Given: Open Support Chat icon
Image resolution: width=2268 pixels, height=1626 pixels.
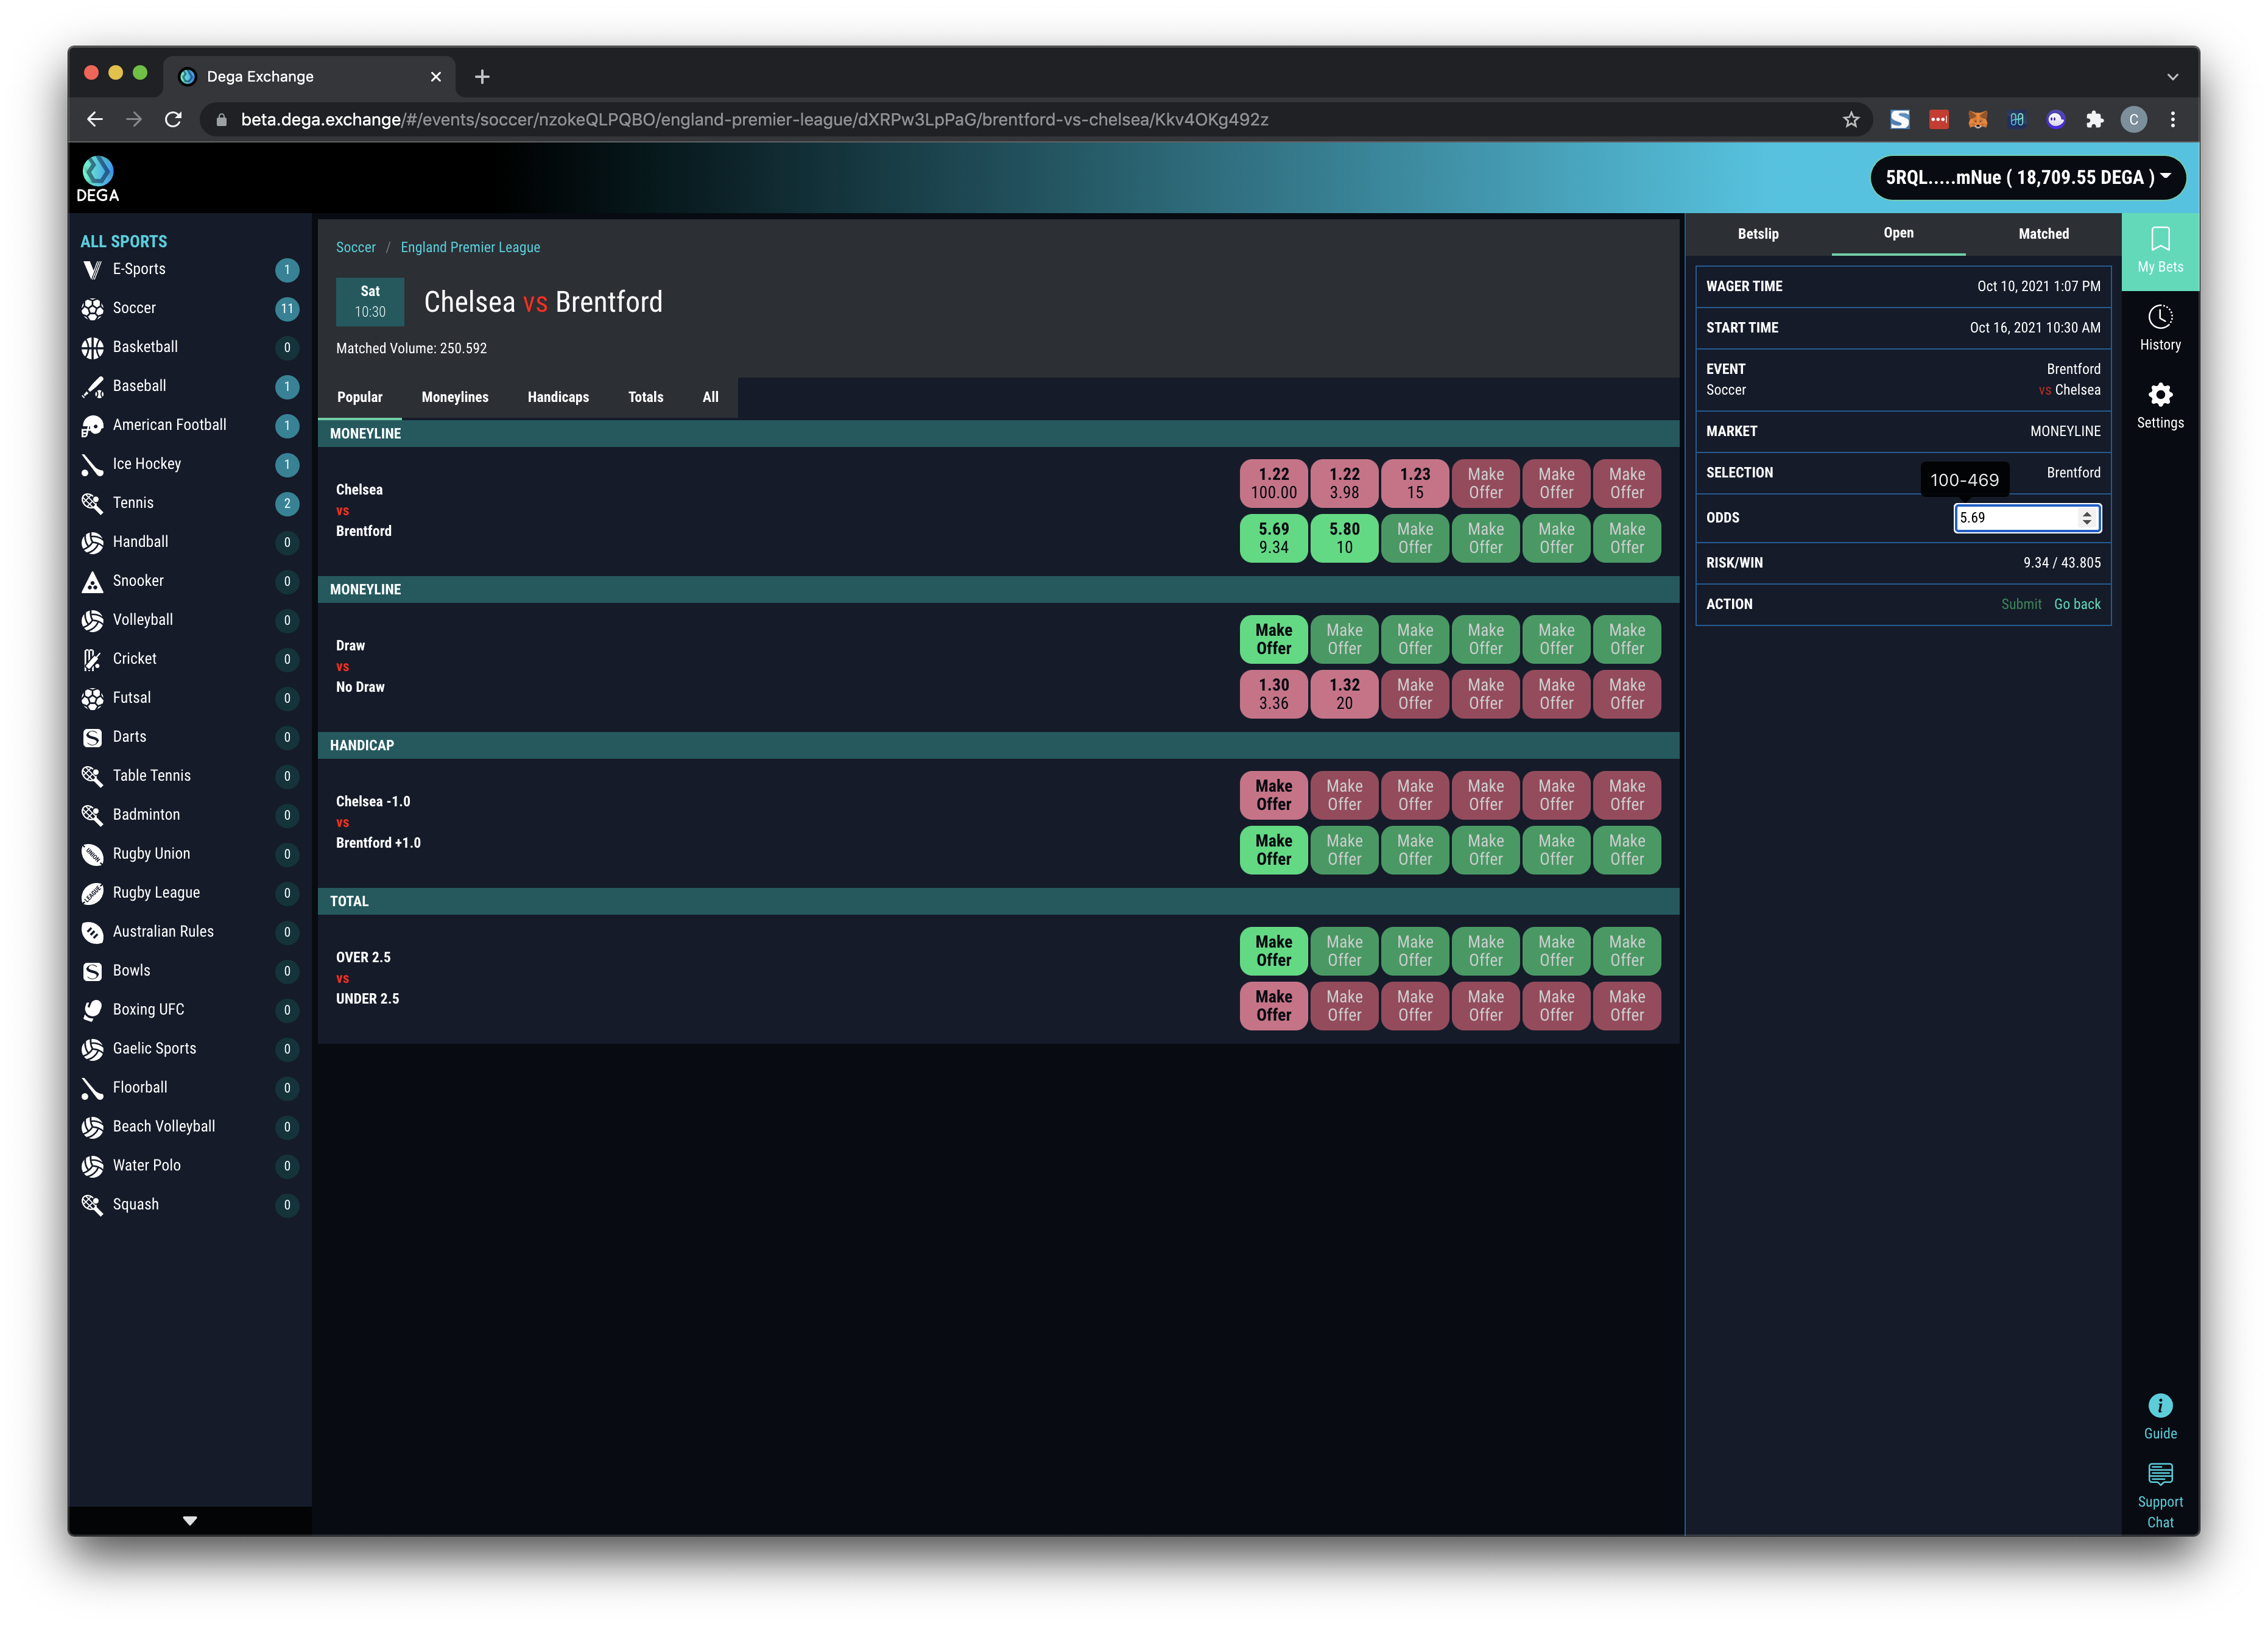Looking at the screenshot, I should 2160,1474.
